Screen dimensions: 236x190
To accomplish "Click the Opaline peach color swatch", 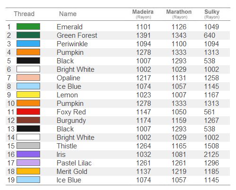I will tap(28, 78).
